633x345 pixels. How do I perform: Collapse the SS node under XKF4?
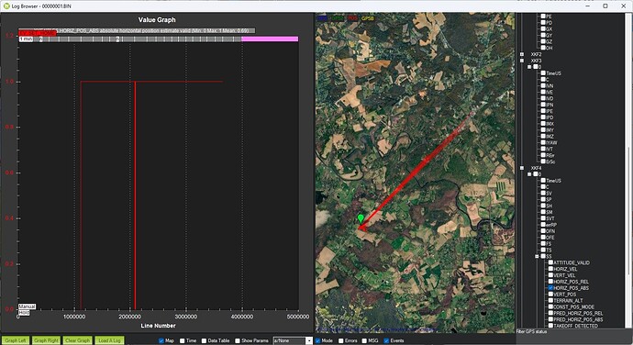coord(537,257)
